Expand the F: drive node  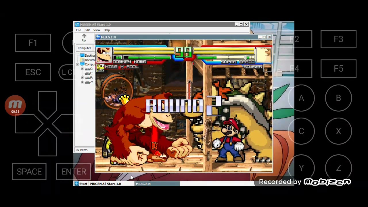(x=83, y=78)
